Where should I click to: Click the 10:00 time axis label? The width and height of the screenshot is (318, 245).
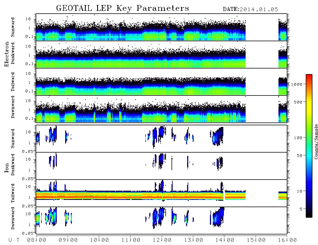tap(99, 240)
